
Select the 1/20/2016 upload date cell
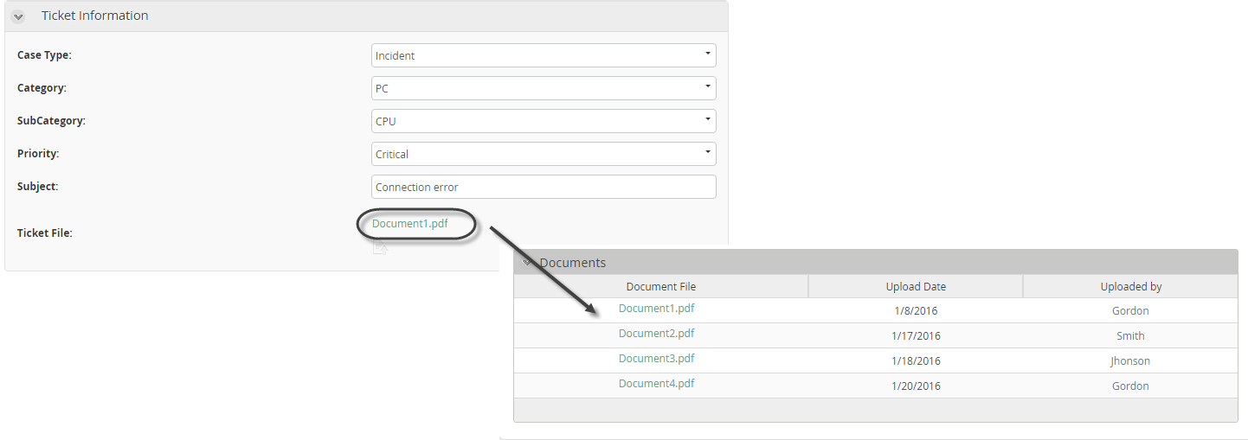916,386
